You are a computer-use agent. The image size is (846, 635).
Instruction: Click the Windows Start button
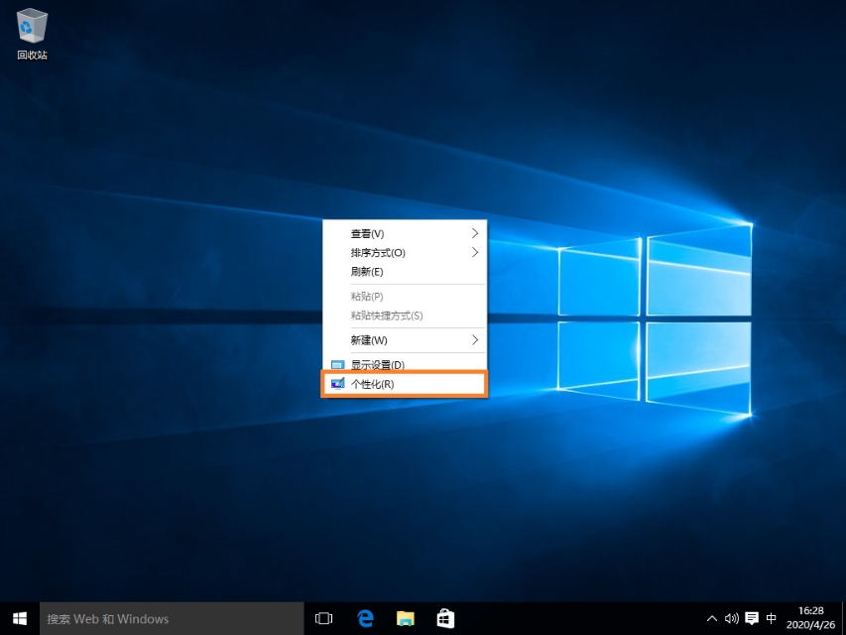click(x=19, y=618)
